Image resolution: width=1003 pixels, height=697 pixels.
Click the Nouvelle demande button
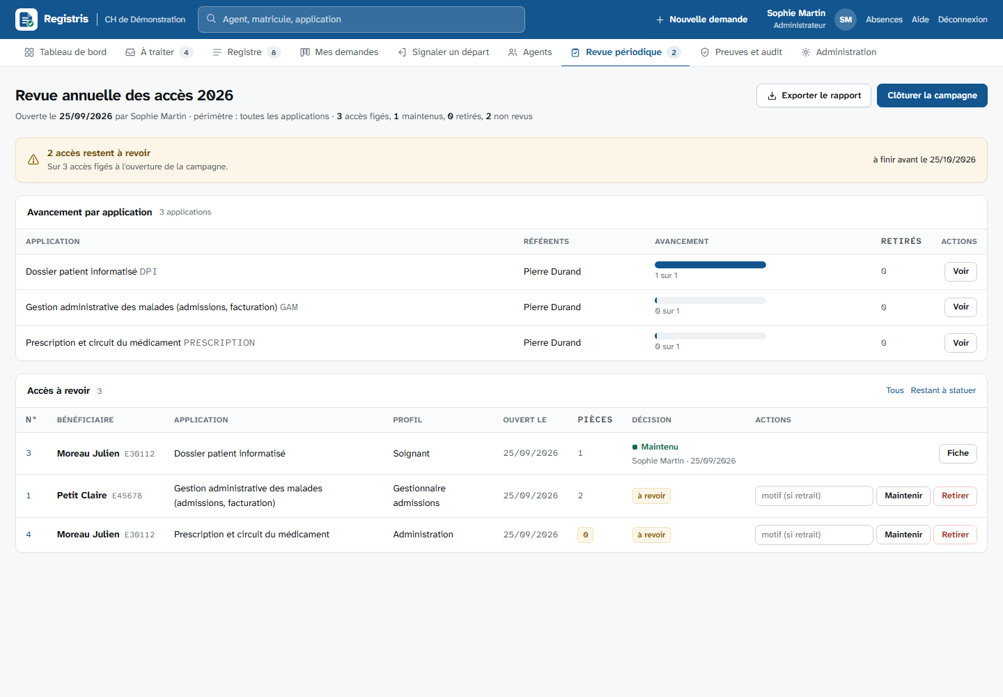point(701,20)
